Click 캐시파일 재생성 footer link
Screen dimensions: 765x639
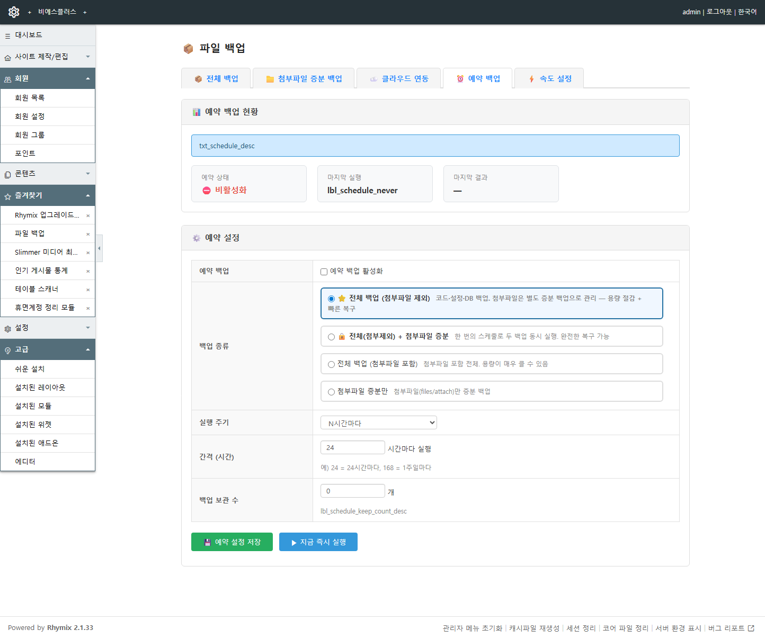[534, 628]
